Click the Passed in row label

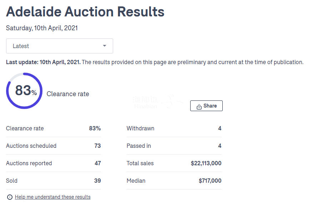point(138,146)
